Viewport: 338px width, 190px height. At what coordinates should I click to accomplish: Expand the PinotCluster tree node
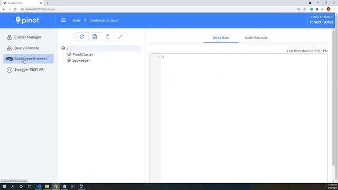(x=69, y=54)
